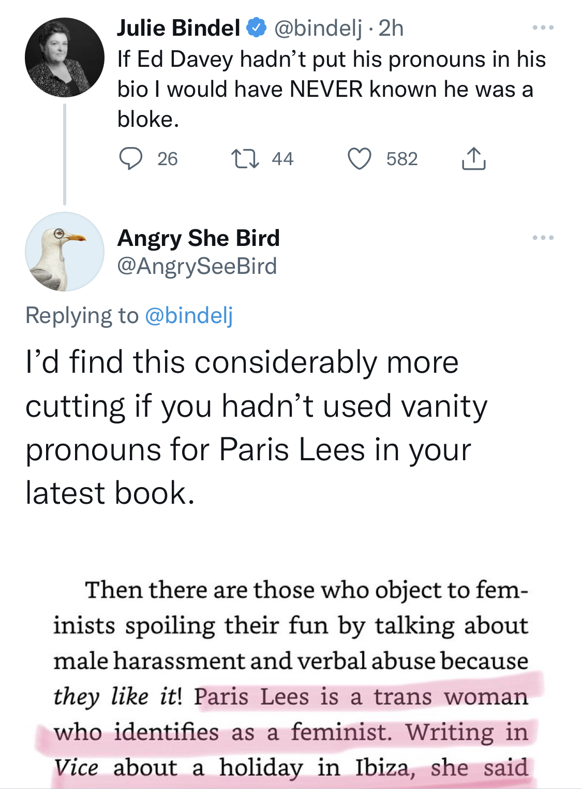Open Angry She Bird's seagull avatar
The image size is (582, 789).
pos(64,252)
